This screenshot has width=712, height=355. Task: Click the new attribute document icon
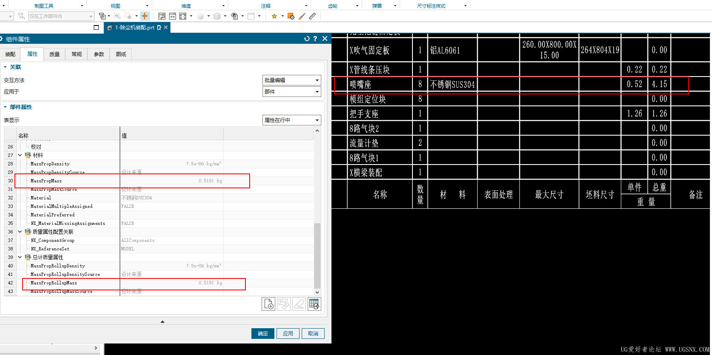coord(268,304)
